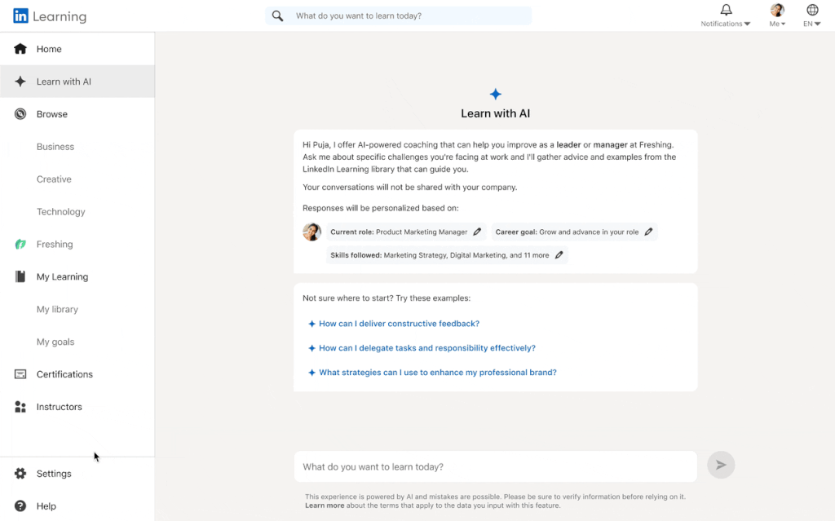The image size is (835, 521).
Task: Click the 'Learn with AI' page heading
Action: [495, 113]
